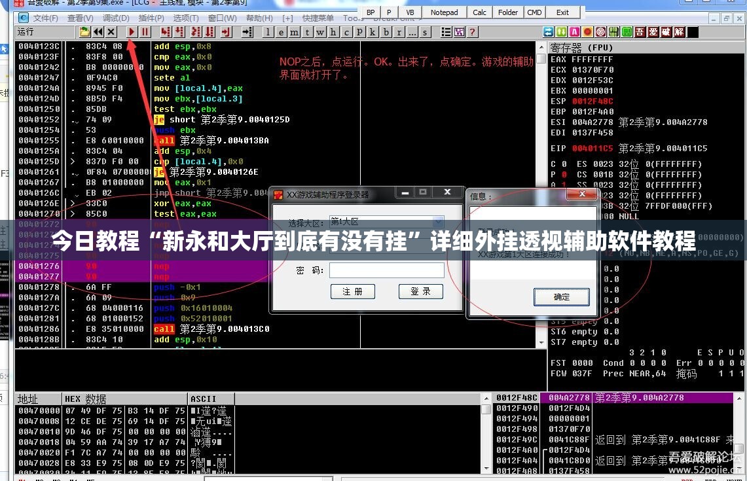This screenshot has height=481, width=747.
Task: Click the red question mark help icon
Action: 472,32
